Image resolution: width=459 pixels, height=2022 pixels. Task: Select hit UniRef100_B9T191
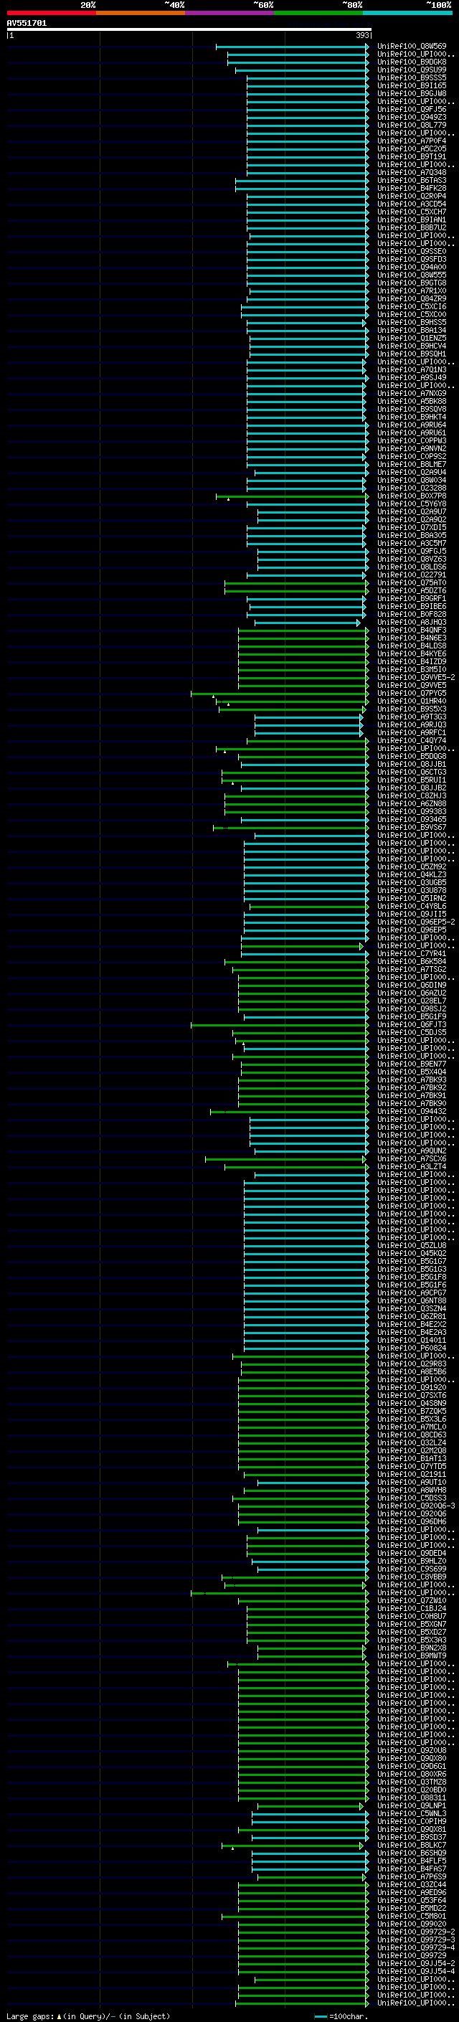pos(412,157)
